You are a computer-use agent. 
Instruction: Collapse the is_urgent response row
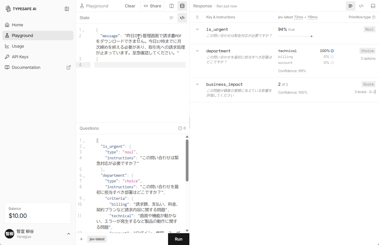197,29
